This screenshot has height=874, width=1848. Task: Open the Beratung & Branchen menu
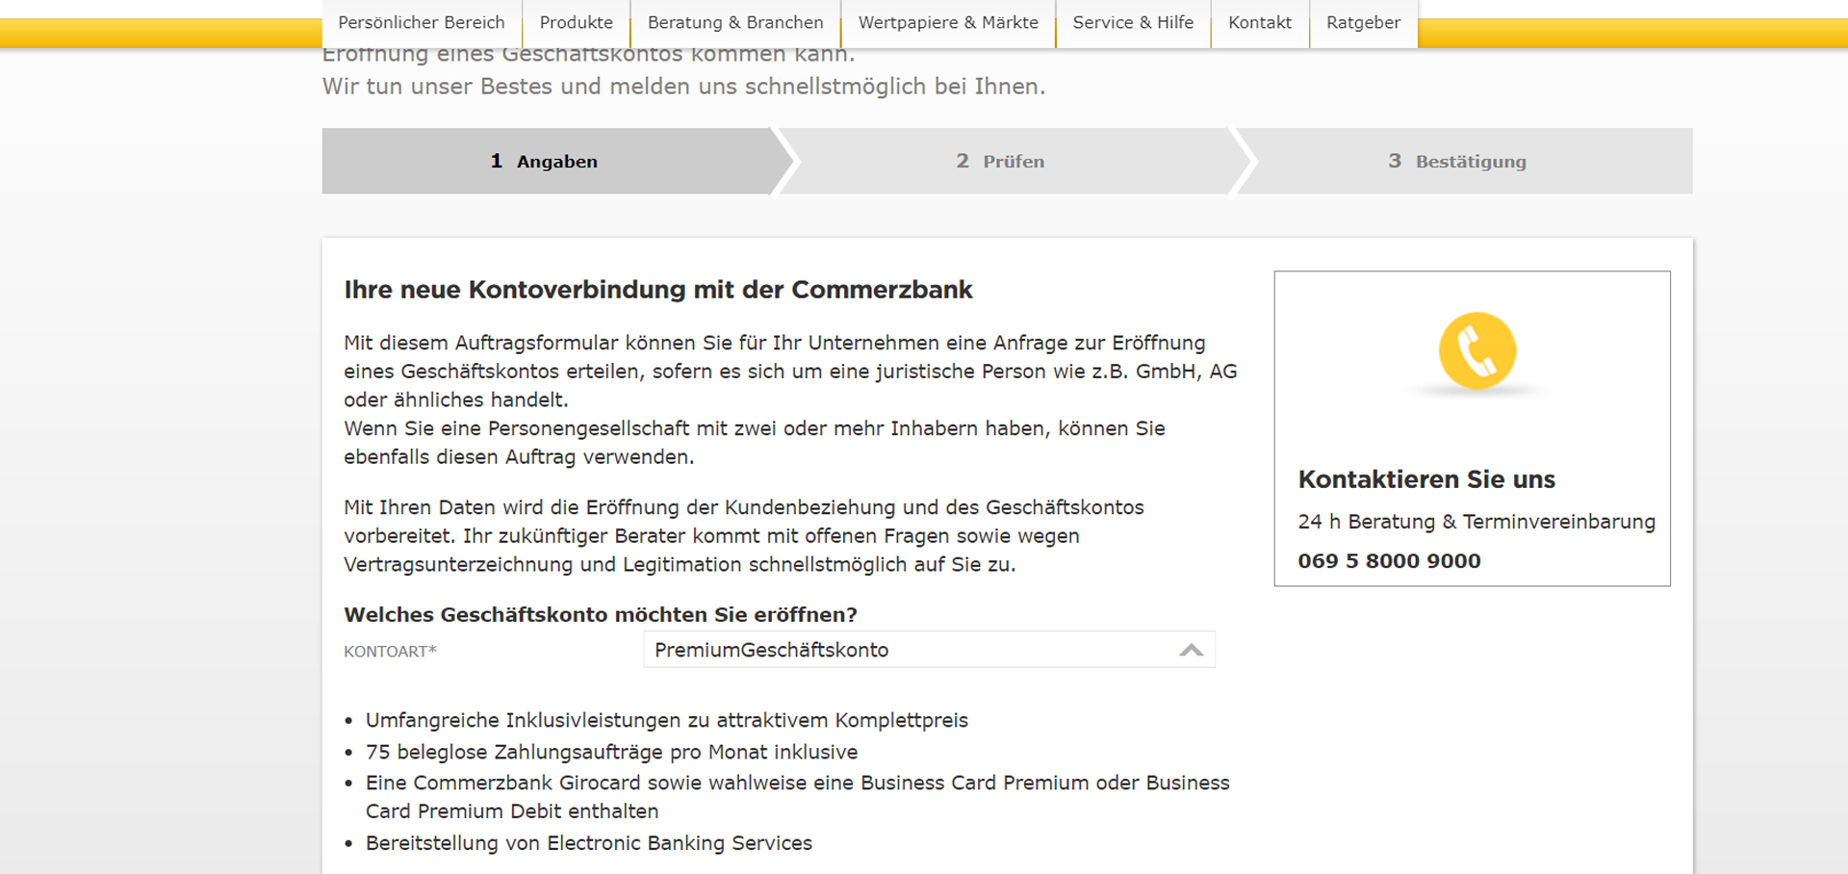735,23
